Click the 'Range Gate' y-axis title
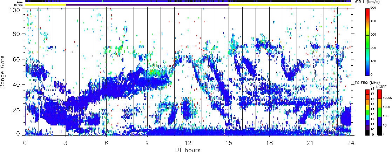Image resolution: width=392 pixels, height=152 pixels. (x=3, y=71)
